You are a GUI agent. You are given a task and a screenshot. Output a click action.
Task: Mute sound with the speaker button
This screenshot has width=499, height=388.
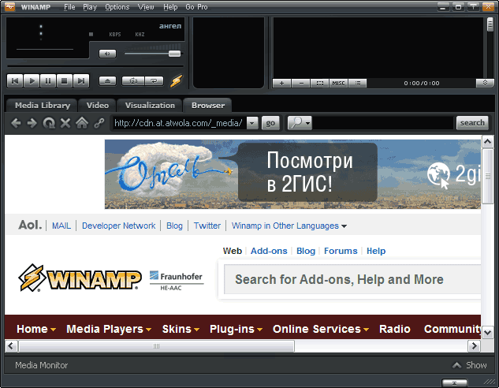pos(107,54)
